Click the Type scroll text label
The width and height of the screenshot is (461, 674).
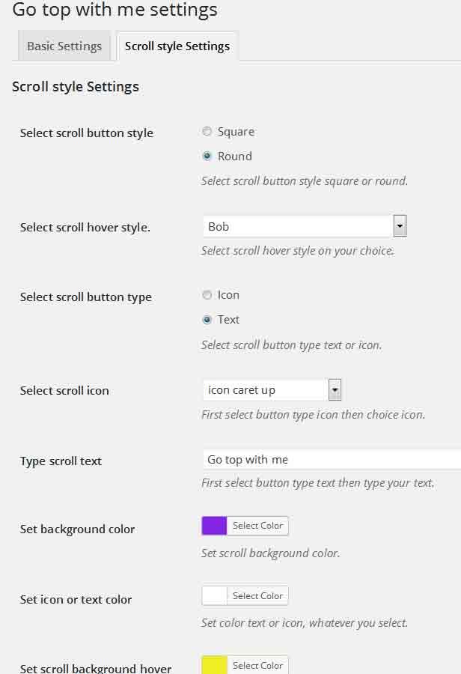61,461
